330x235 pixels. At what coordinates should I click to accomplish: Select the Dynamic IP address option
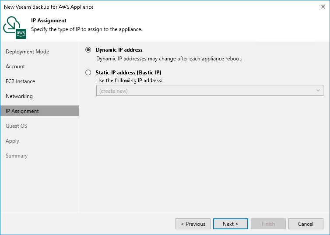88,50
